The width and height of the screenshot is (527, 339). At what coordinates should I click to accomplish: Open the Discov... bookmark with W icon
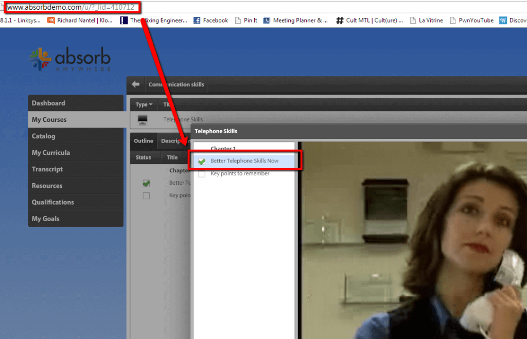(x=513, y=21)
